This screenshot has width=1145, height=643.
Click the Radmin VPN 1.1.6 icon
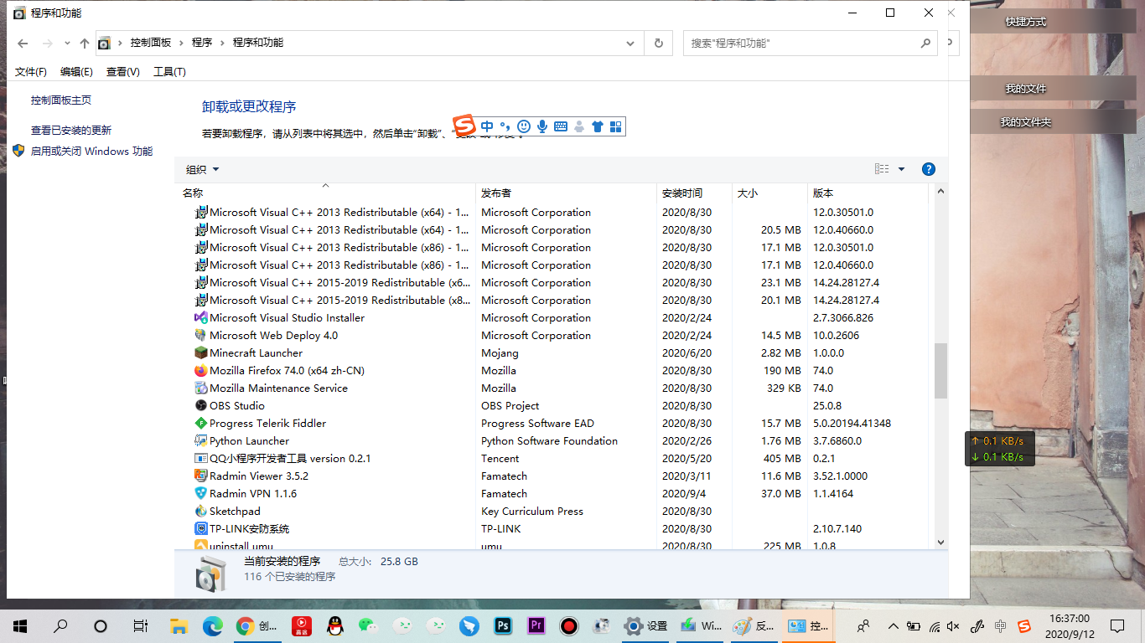[x=201, y=494]
